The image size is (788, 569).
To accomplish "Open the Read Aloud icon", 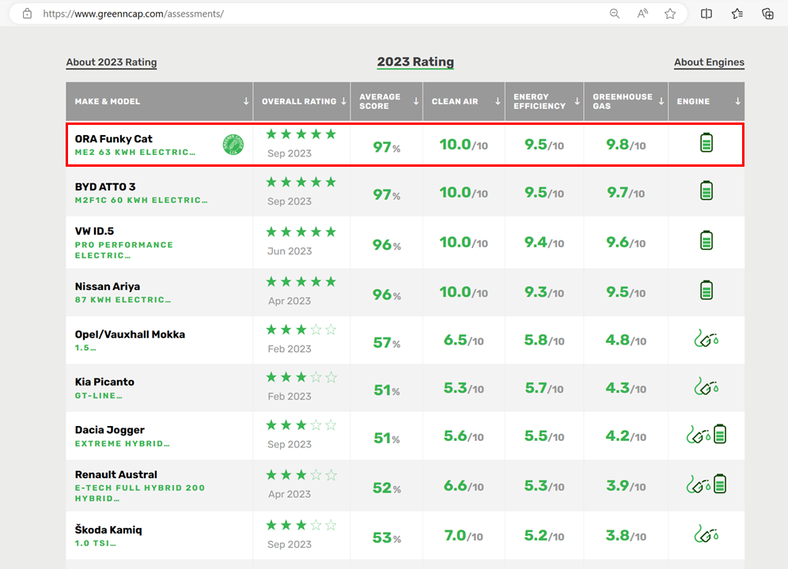I will click(x=642, y=13).
